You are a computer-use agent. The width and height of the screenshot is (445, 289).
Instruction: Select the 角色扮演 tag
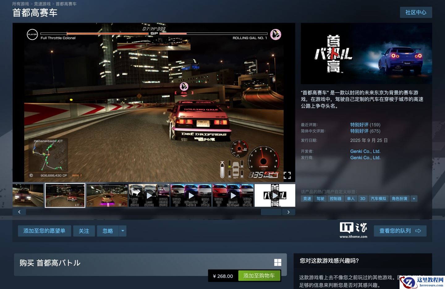400,198
